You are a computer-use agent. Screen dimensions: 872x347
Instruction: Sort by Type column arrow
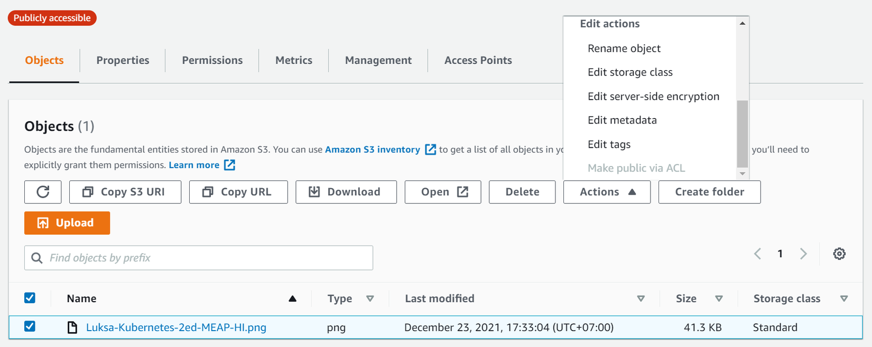point(370,298)
